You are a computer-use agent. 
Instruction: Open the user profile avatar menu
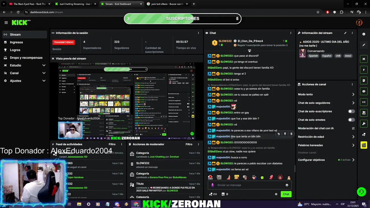pyautogui.click(x=359, y=23)
